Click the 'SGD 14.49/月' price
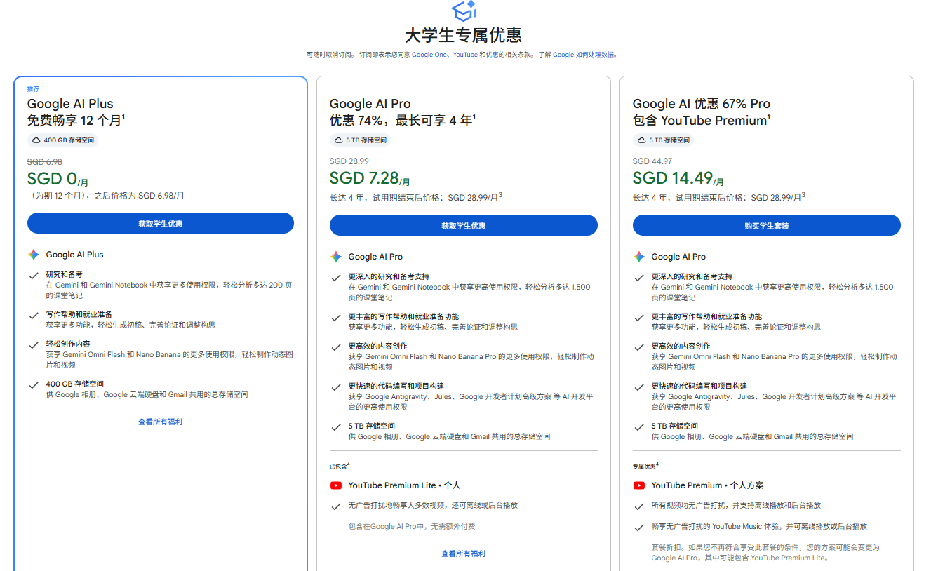 [678, 179]
